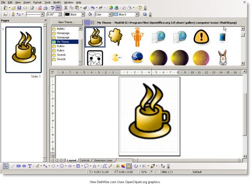Click the Save icon in the toolbar
This screenshot has height=186, width=251.
(x=19, y=8)
